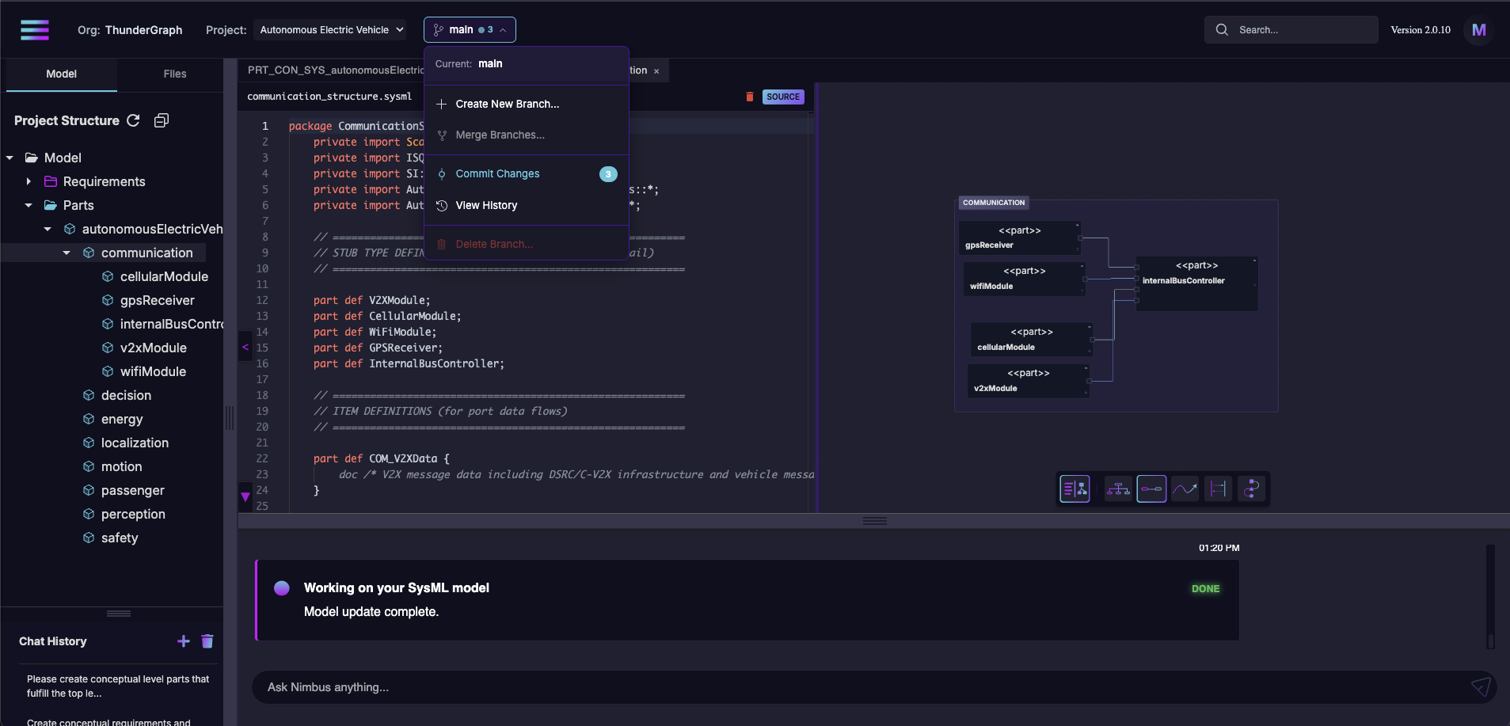Collapse all nodes in Project Structure
Screen dimensions: 1510x726
tap(162, 120)
